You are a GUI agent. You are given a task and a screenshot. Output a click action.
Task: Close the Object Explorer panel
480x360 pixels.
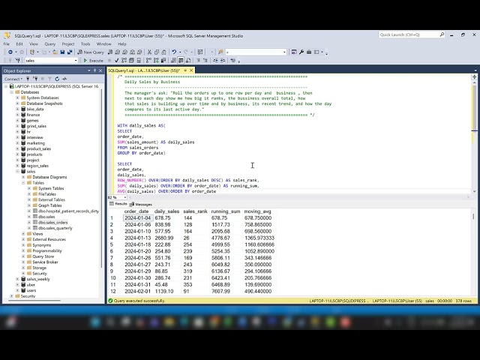pyautogui.click(x=100, y=70)
